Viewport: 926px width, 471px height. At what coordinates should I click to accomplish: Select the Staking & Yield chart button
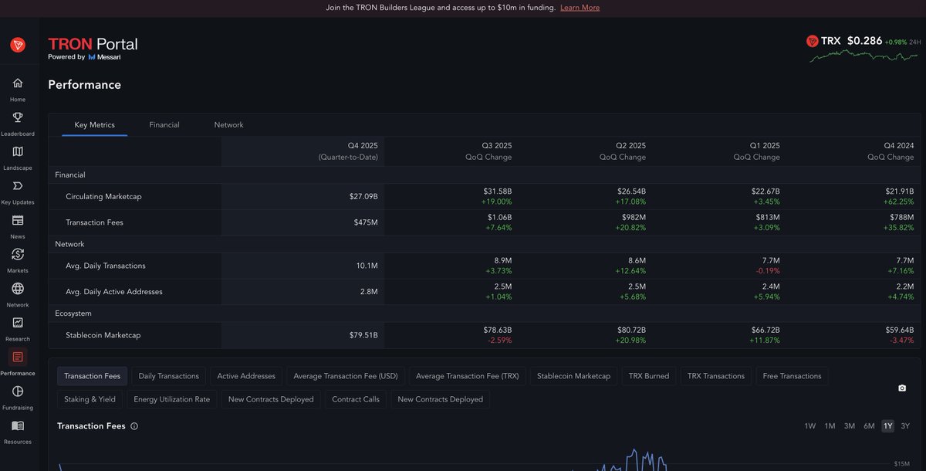(90, 399)
